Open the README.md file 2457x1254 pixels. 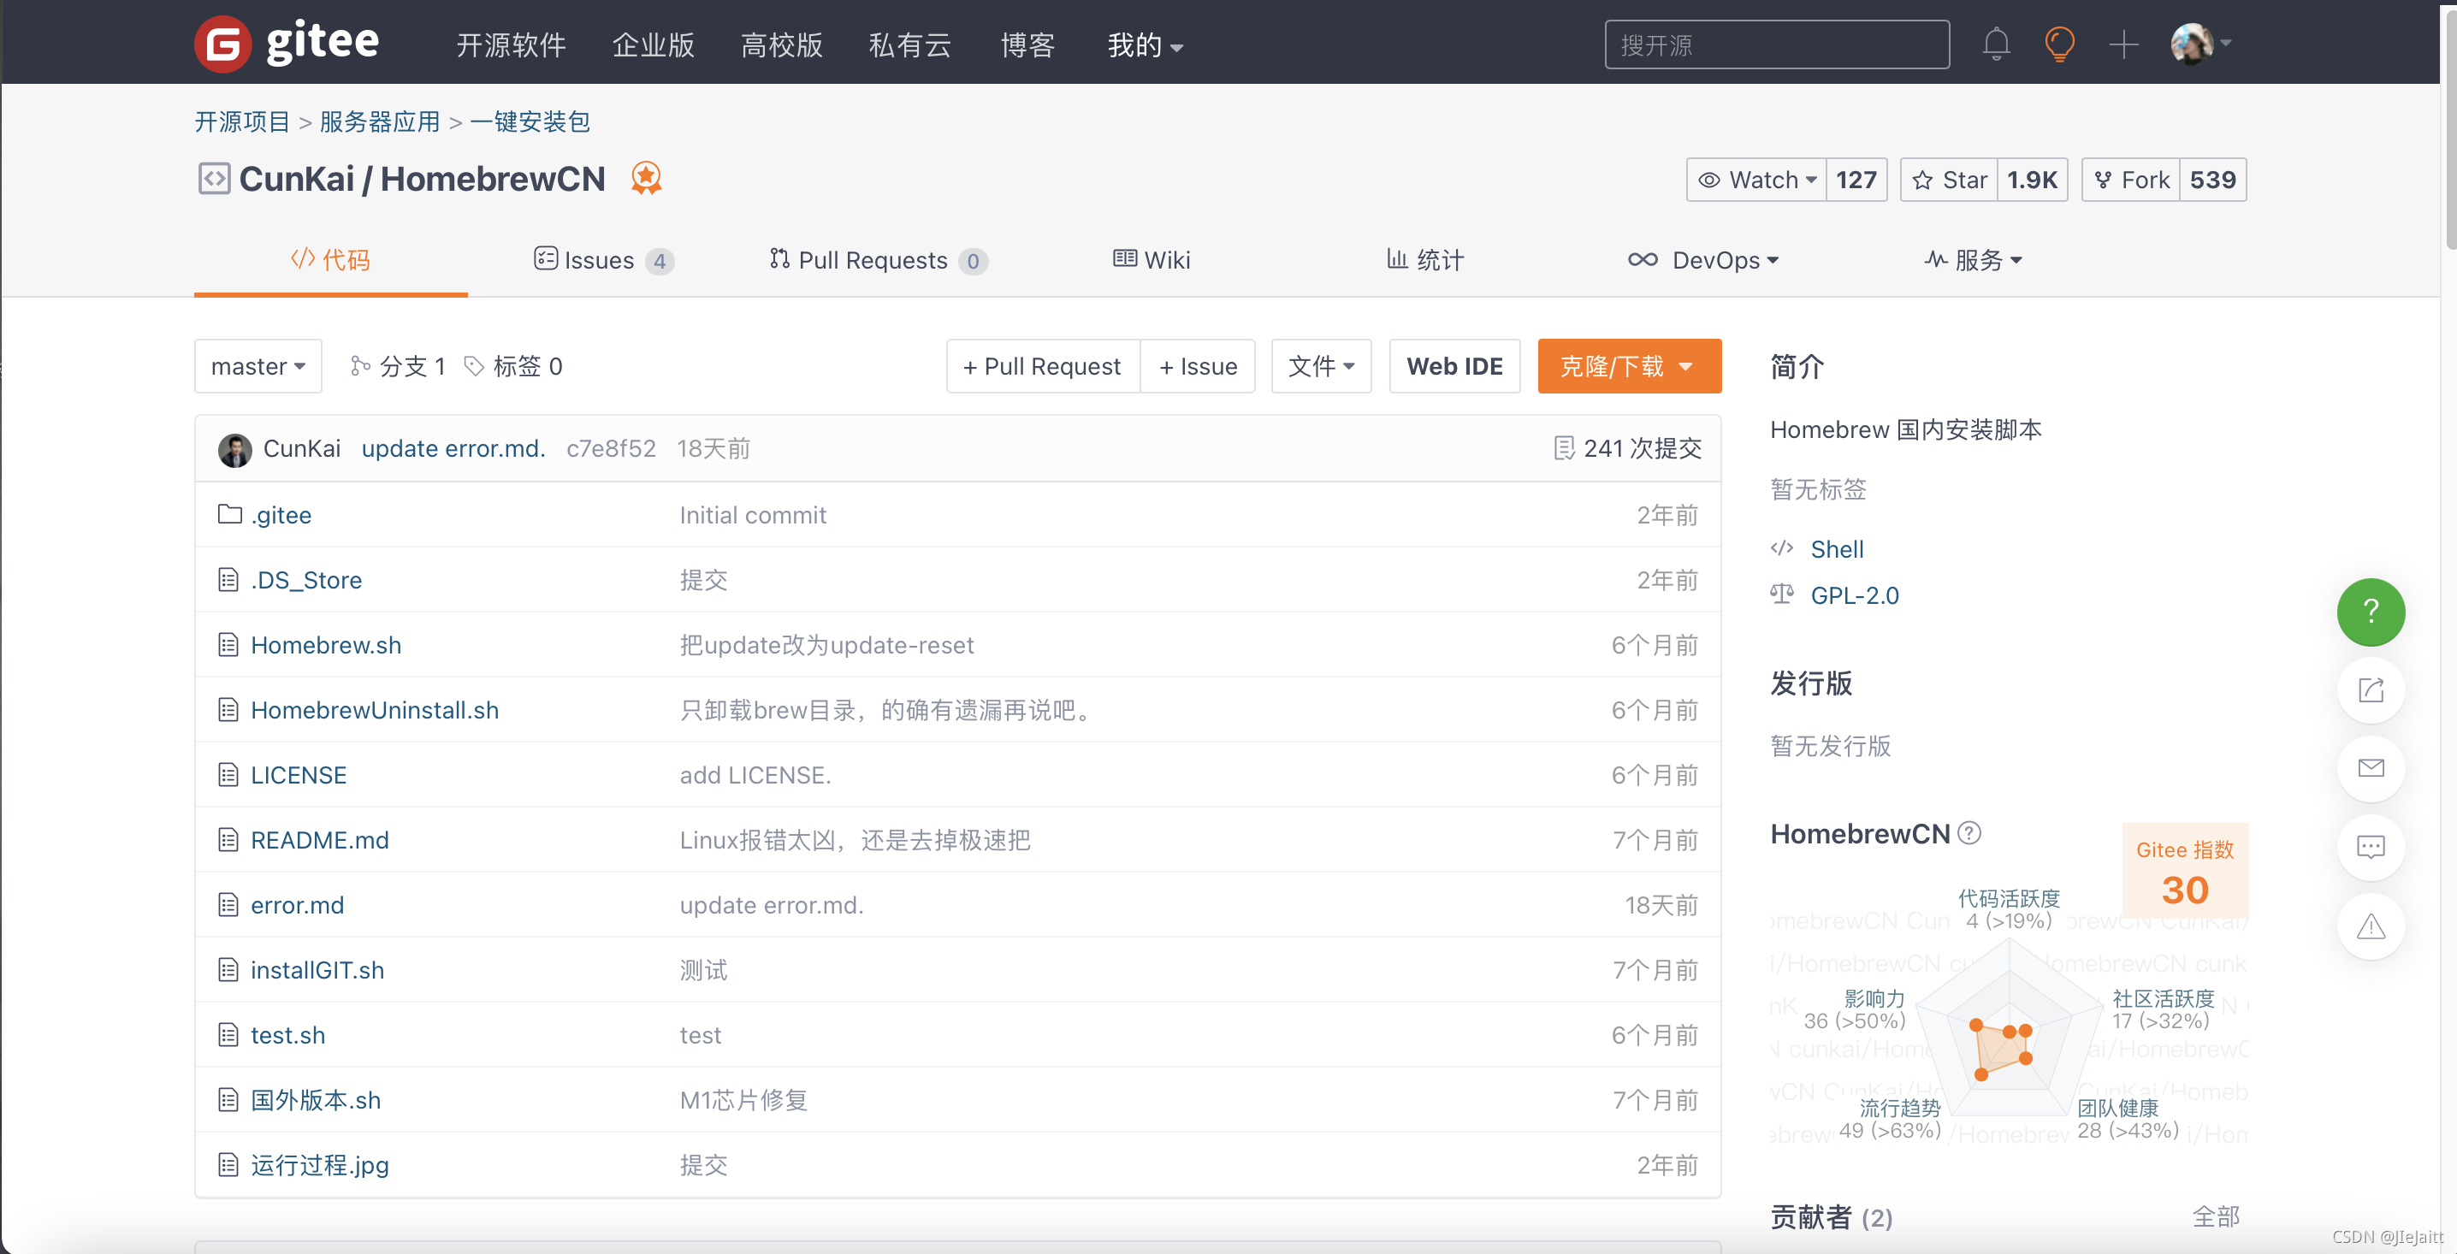[319, 839]
